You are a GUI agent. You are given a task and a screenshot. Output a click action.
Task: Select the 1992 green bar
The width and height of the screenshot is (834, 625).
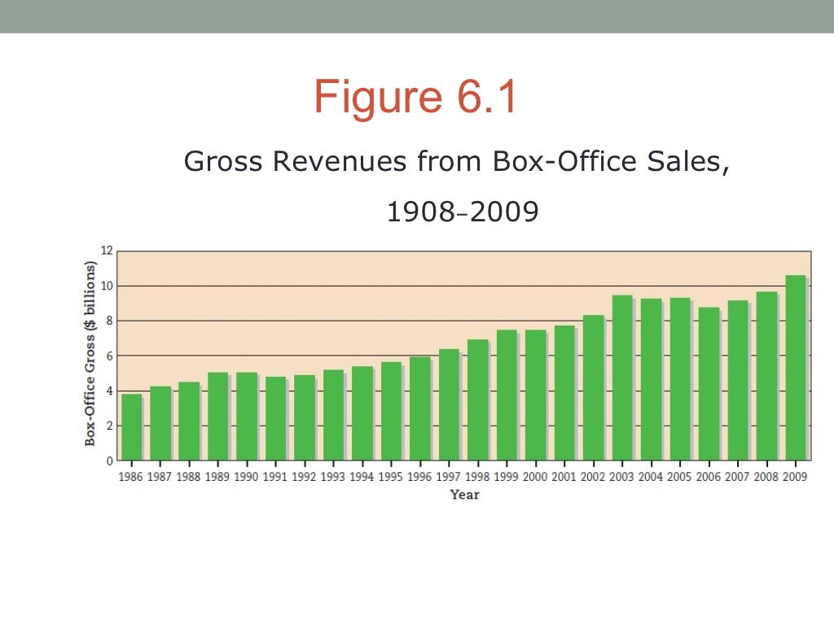pyautogui.click(x=305, y=417)
